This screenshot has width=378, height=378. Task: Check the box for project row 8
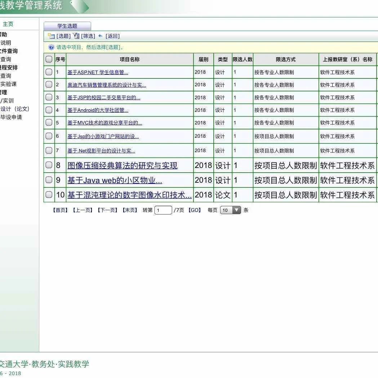pos(49,165)
